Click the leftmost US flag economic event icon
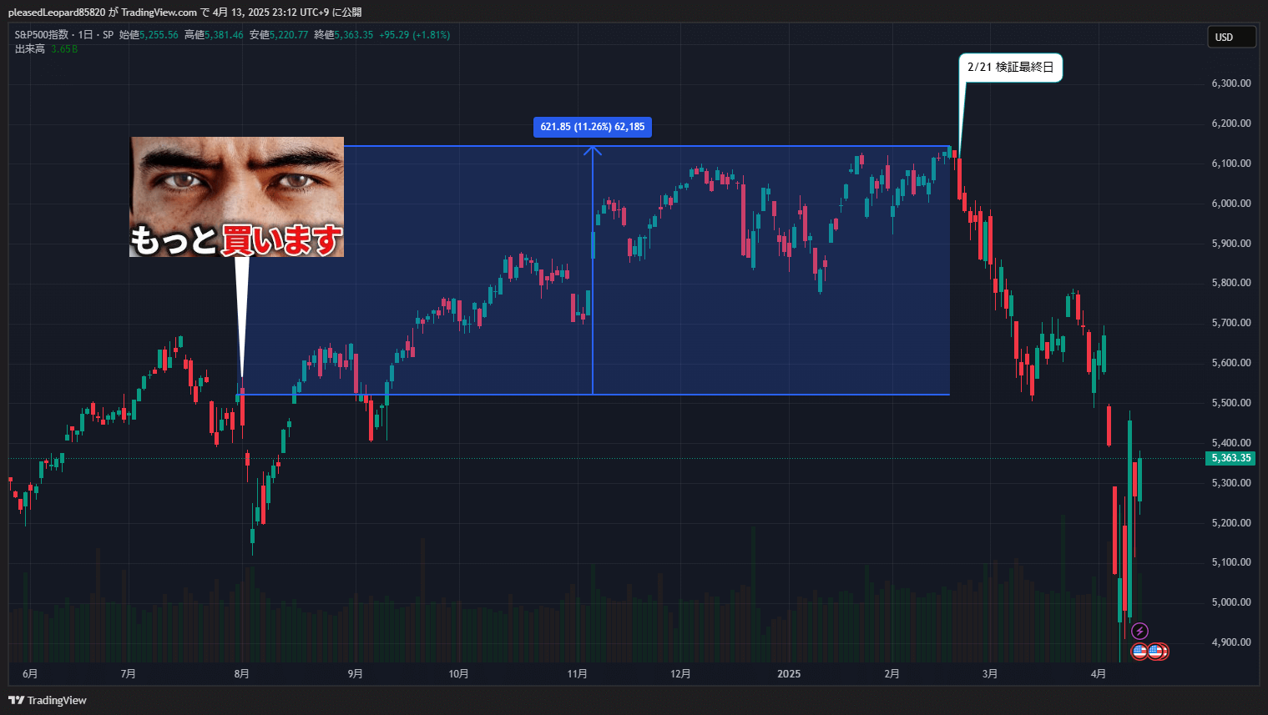1268x715 pixels. point(1139,652)
